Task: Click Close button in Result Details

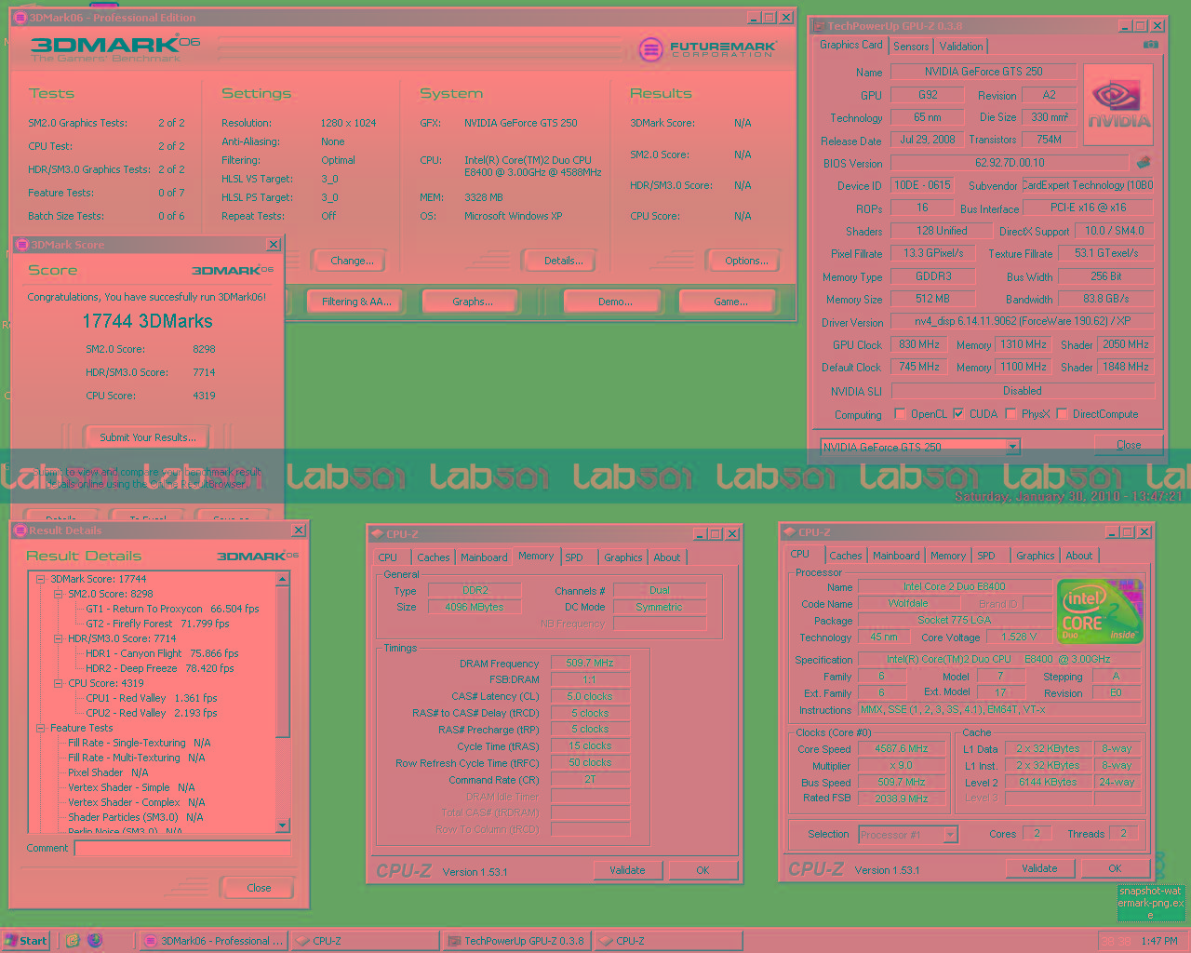Action: pyautogui.click(x=259, y=888)
